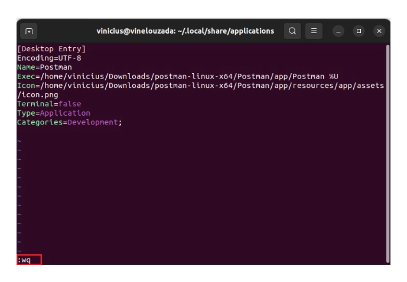Maximize the terminal window

click(x=359, y=31)
